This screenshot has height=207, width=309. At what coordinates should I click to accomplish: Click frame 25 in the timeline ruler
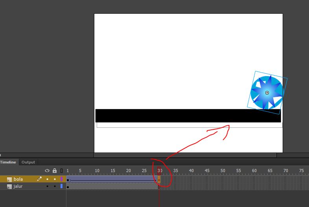[144, 171]
